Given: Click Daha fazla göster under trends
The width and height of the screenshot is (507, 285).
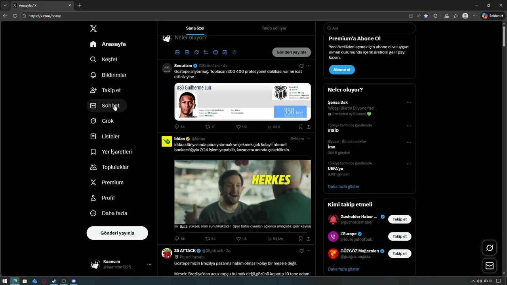Looking at the screenshot, I should [x=343, y=186].
